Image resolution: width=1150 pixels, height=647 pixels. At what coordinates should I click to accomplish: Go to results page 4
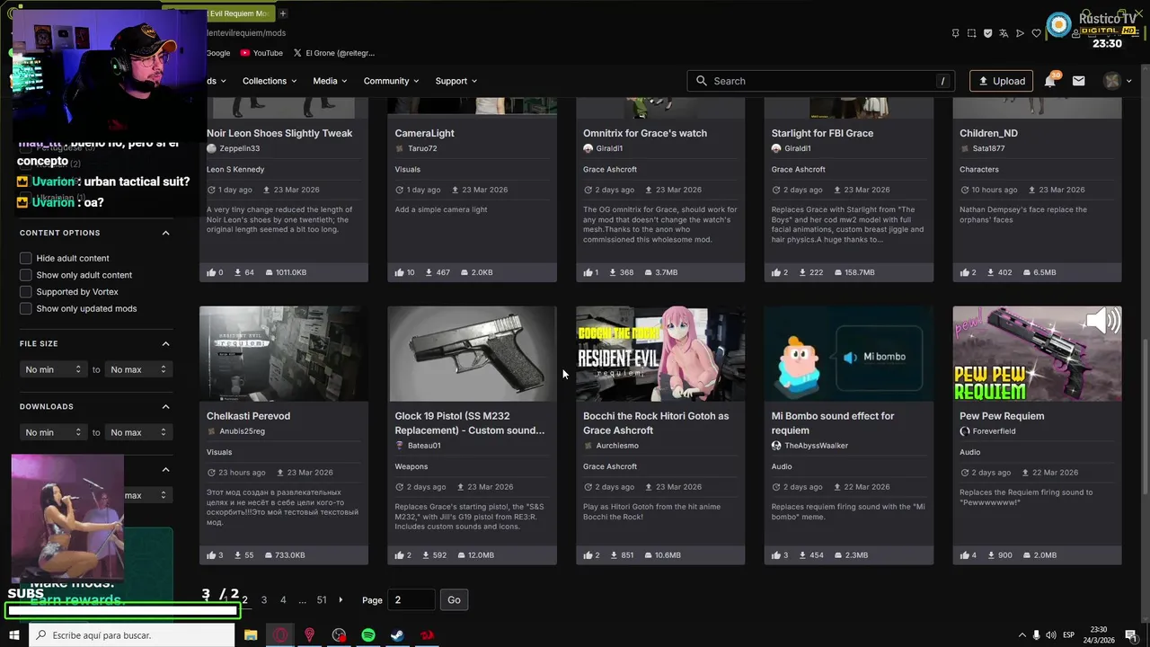click(x=283, y=600)
